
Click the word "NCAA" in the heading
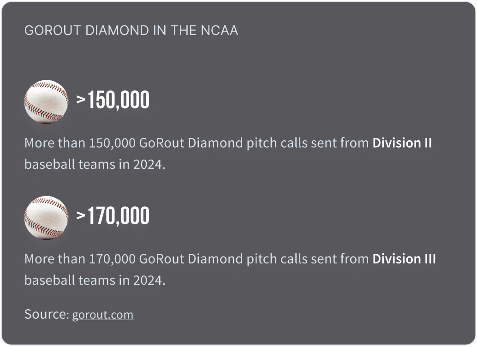pyautogui.click(x=220, y=31)
